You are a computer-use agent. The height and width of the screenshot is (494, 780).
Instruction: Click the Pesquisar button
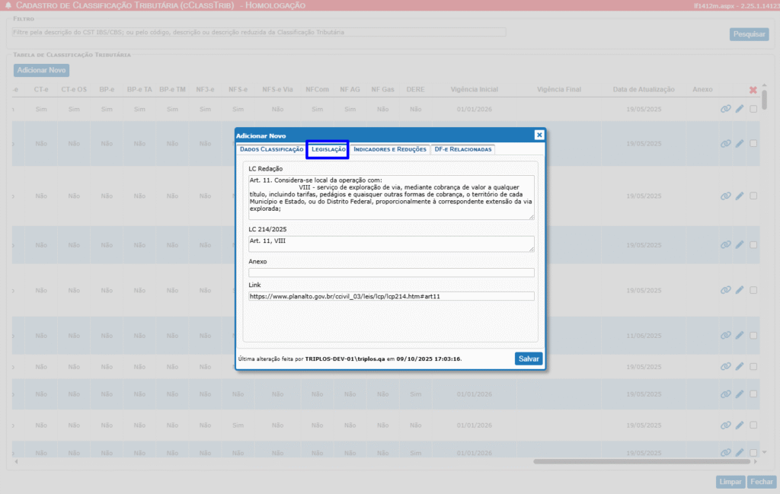tap(749, 34)
